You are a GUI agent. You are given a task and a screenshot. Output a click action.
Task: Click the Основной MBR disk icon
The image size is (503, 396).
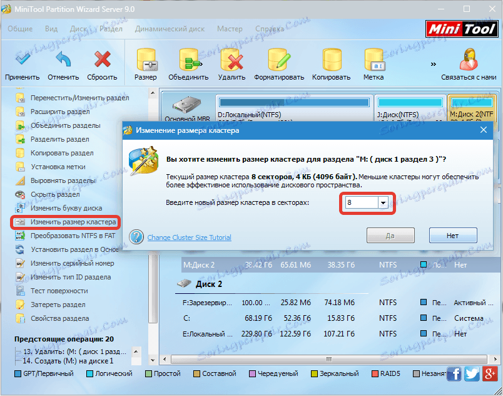(x=186, y=105)
